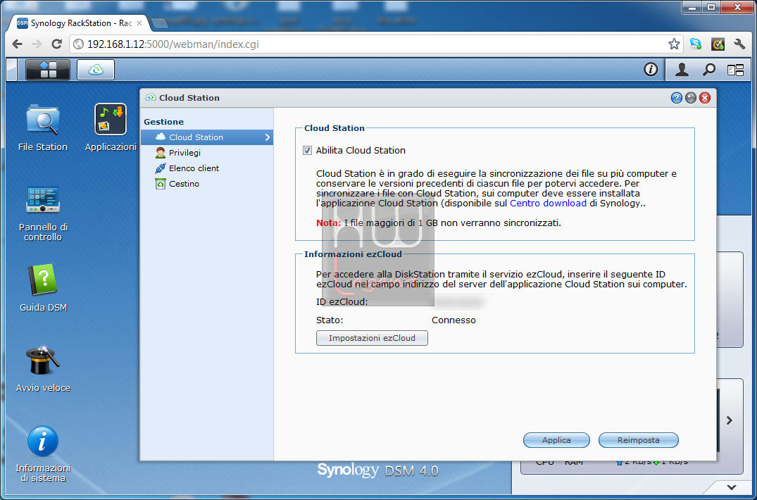Image resolution: width=757 pixels, height=500 pixels.
Task: Follow the Centro download link
Action: (548, 204)
